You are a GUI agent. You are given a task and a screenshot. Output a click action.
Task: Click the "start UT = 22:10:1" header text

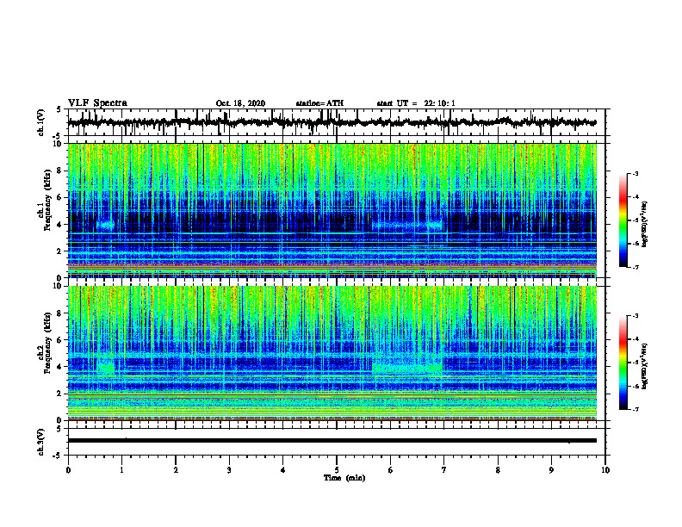tap(416, 103)
